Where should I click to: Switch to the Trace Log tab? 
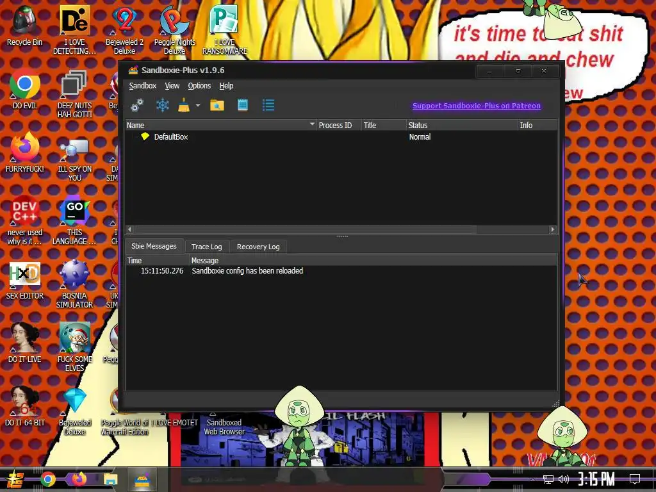[x=207, y=247]
